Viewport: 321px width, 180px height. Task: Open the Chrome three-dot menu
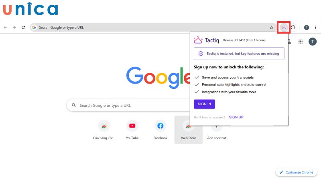coord(315,27)
